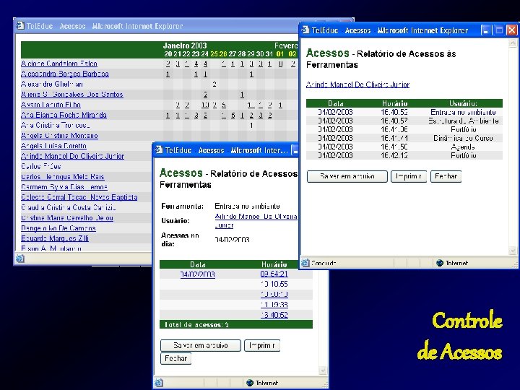Open Alvaro Lacerda Filho name link

[x=51, y=105]
